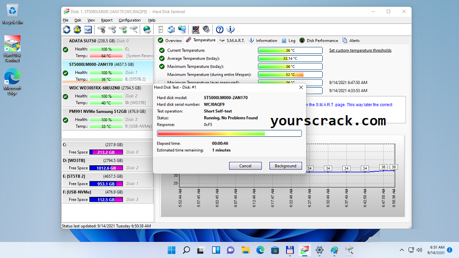Screen dimensions: 459x258
Task: Click the Background button in test dialog
Action: pos(285,166)
